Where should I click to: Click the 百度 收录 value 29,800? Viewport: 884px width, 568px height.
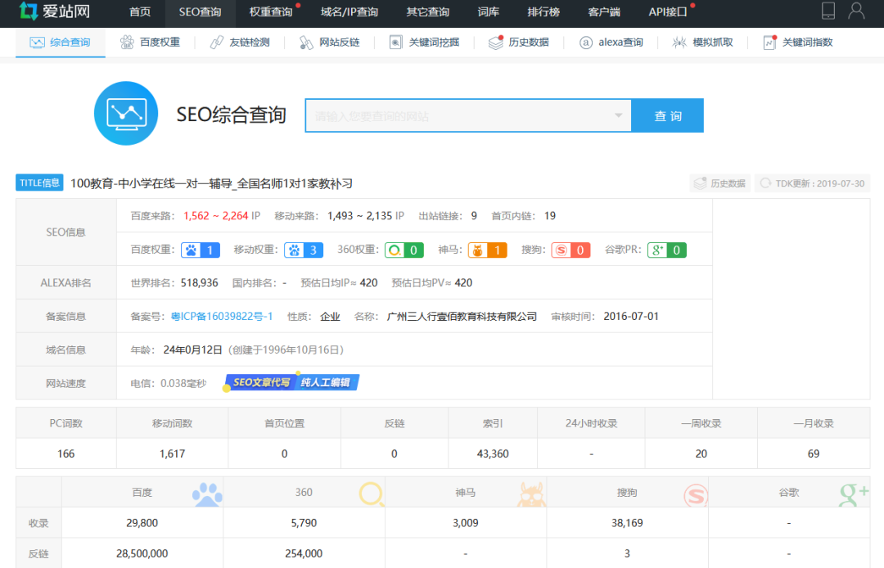pos(142,523)
